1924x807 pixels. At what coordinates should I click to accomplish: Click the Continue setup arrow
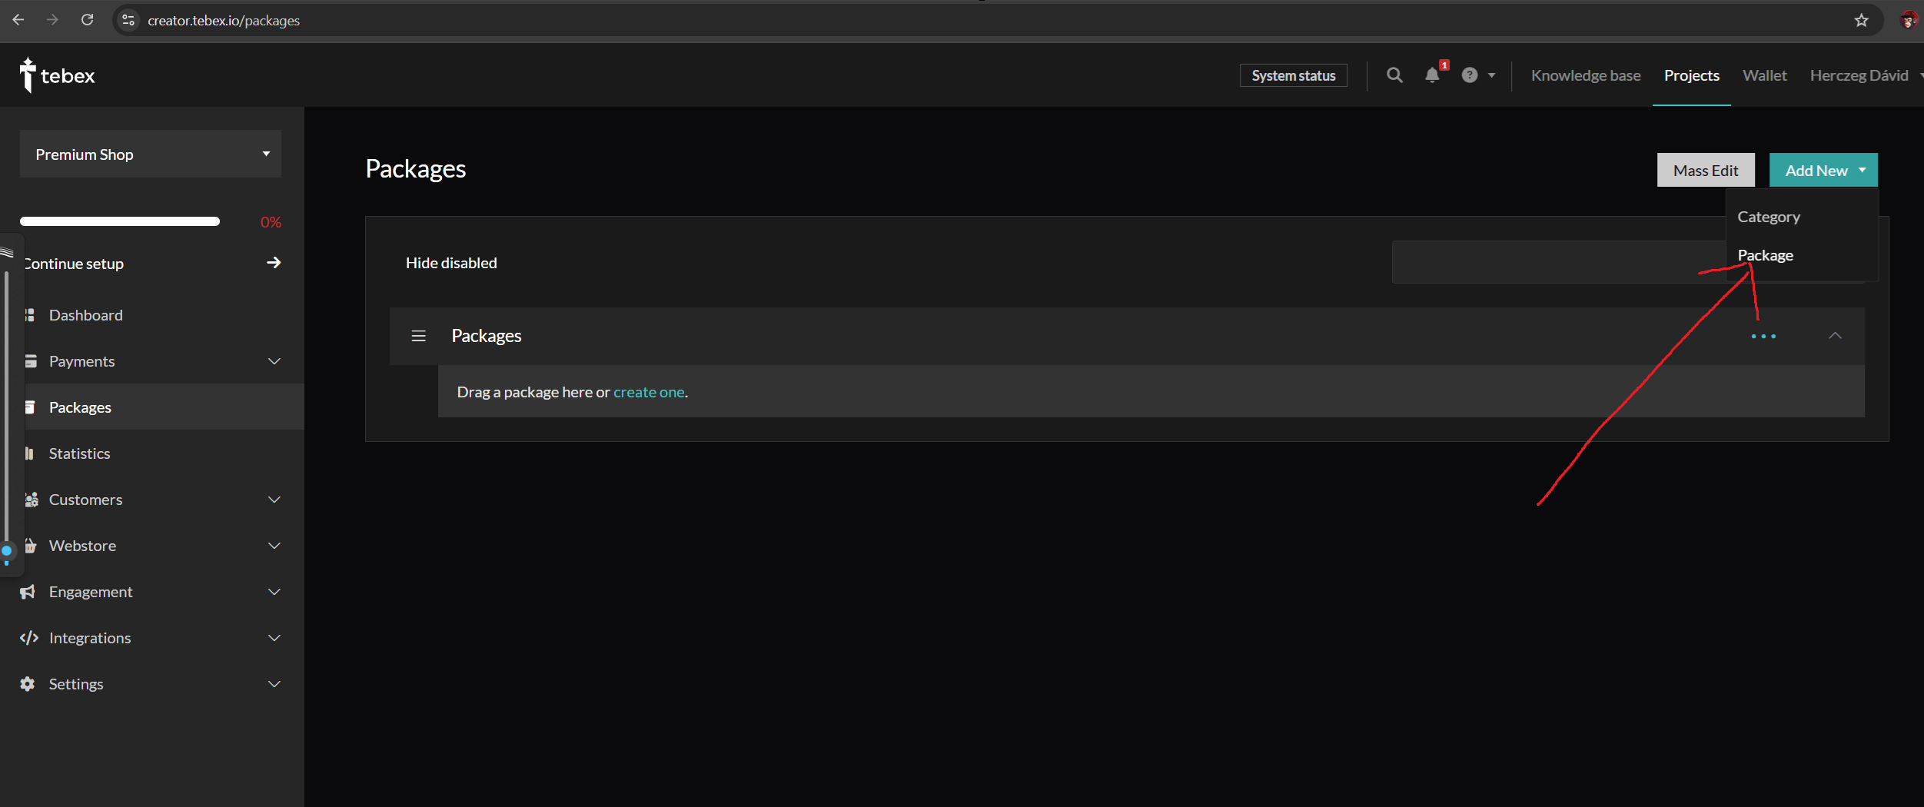(273, 263)
